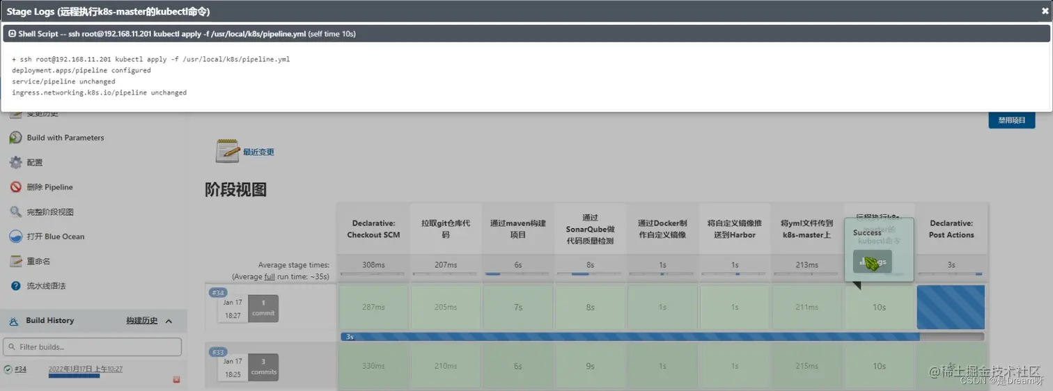
Task: Click the 将自定义镜像推送到Harbor stage header
Action: 735,229
